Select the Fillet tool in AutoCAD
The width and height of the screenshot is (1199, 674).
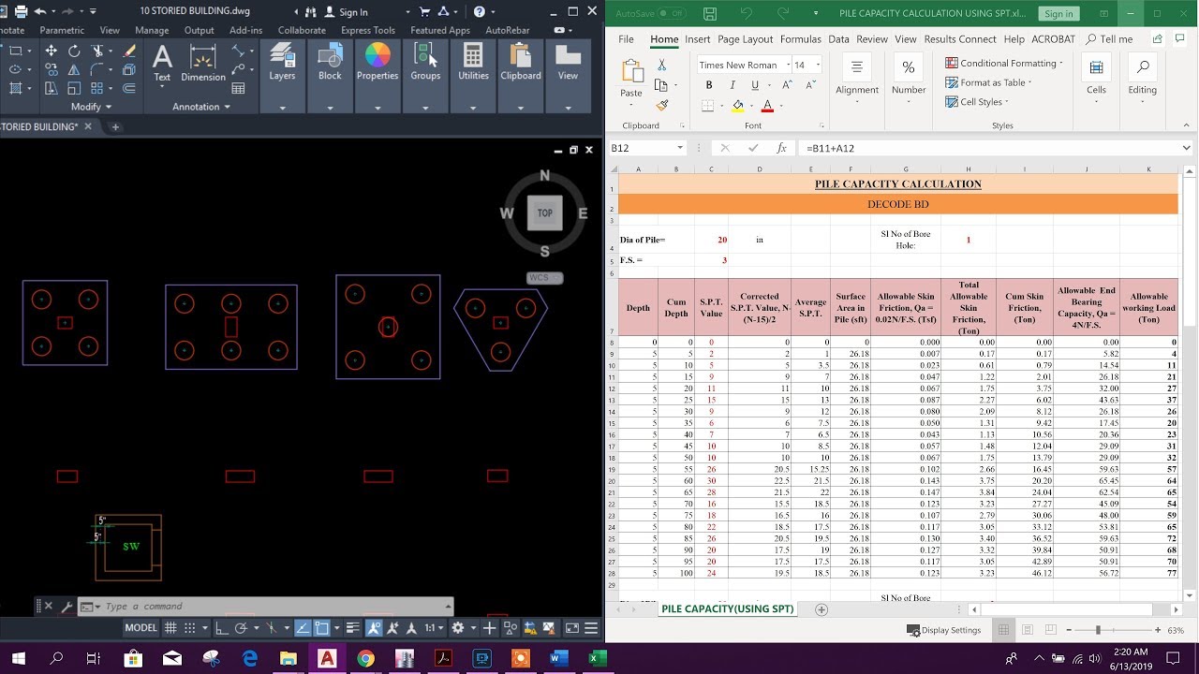tap(97, 69)
